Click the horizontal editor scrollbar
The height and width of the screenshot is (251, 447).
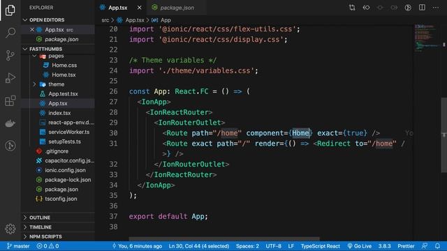(x=224, y=238)
